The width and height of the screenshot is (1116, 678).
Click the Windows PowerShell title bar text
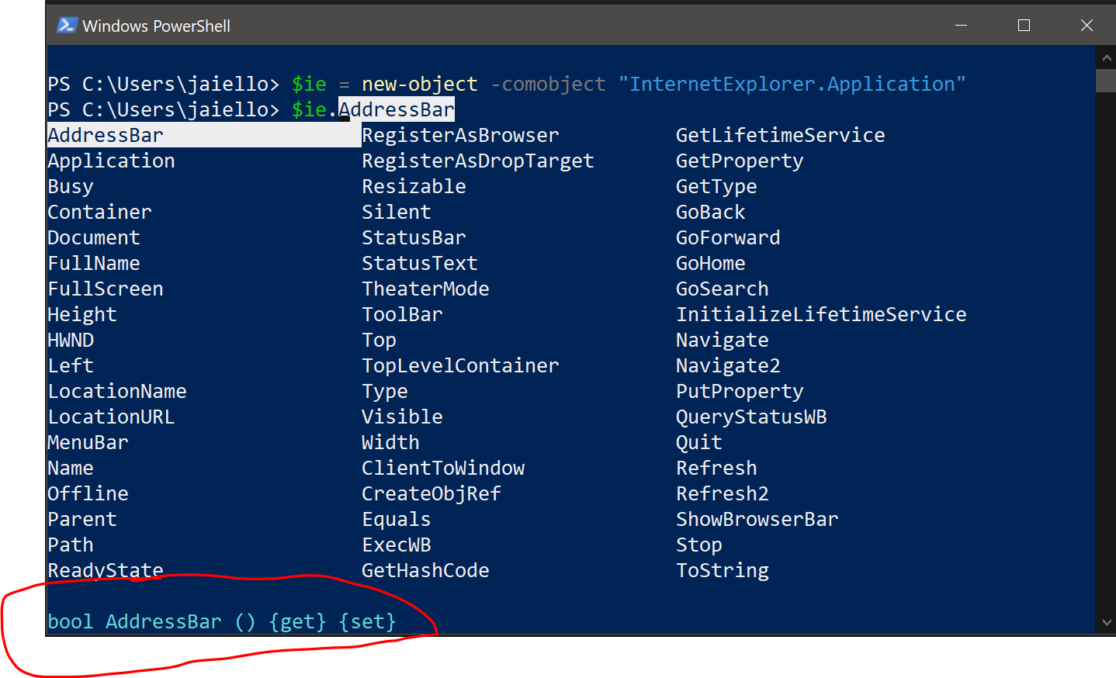coord(153,26)
